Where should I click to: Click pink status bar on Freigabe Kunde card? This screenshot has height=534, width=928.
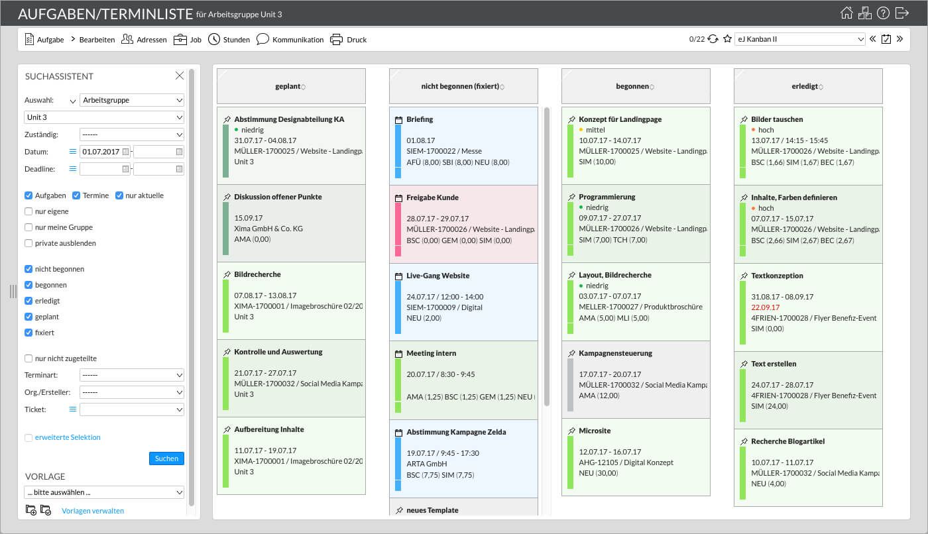pyautogui.click(x=398, y=229)
